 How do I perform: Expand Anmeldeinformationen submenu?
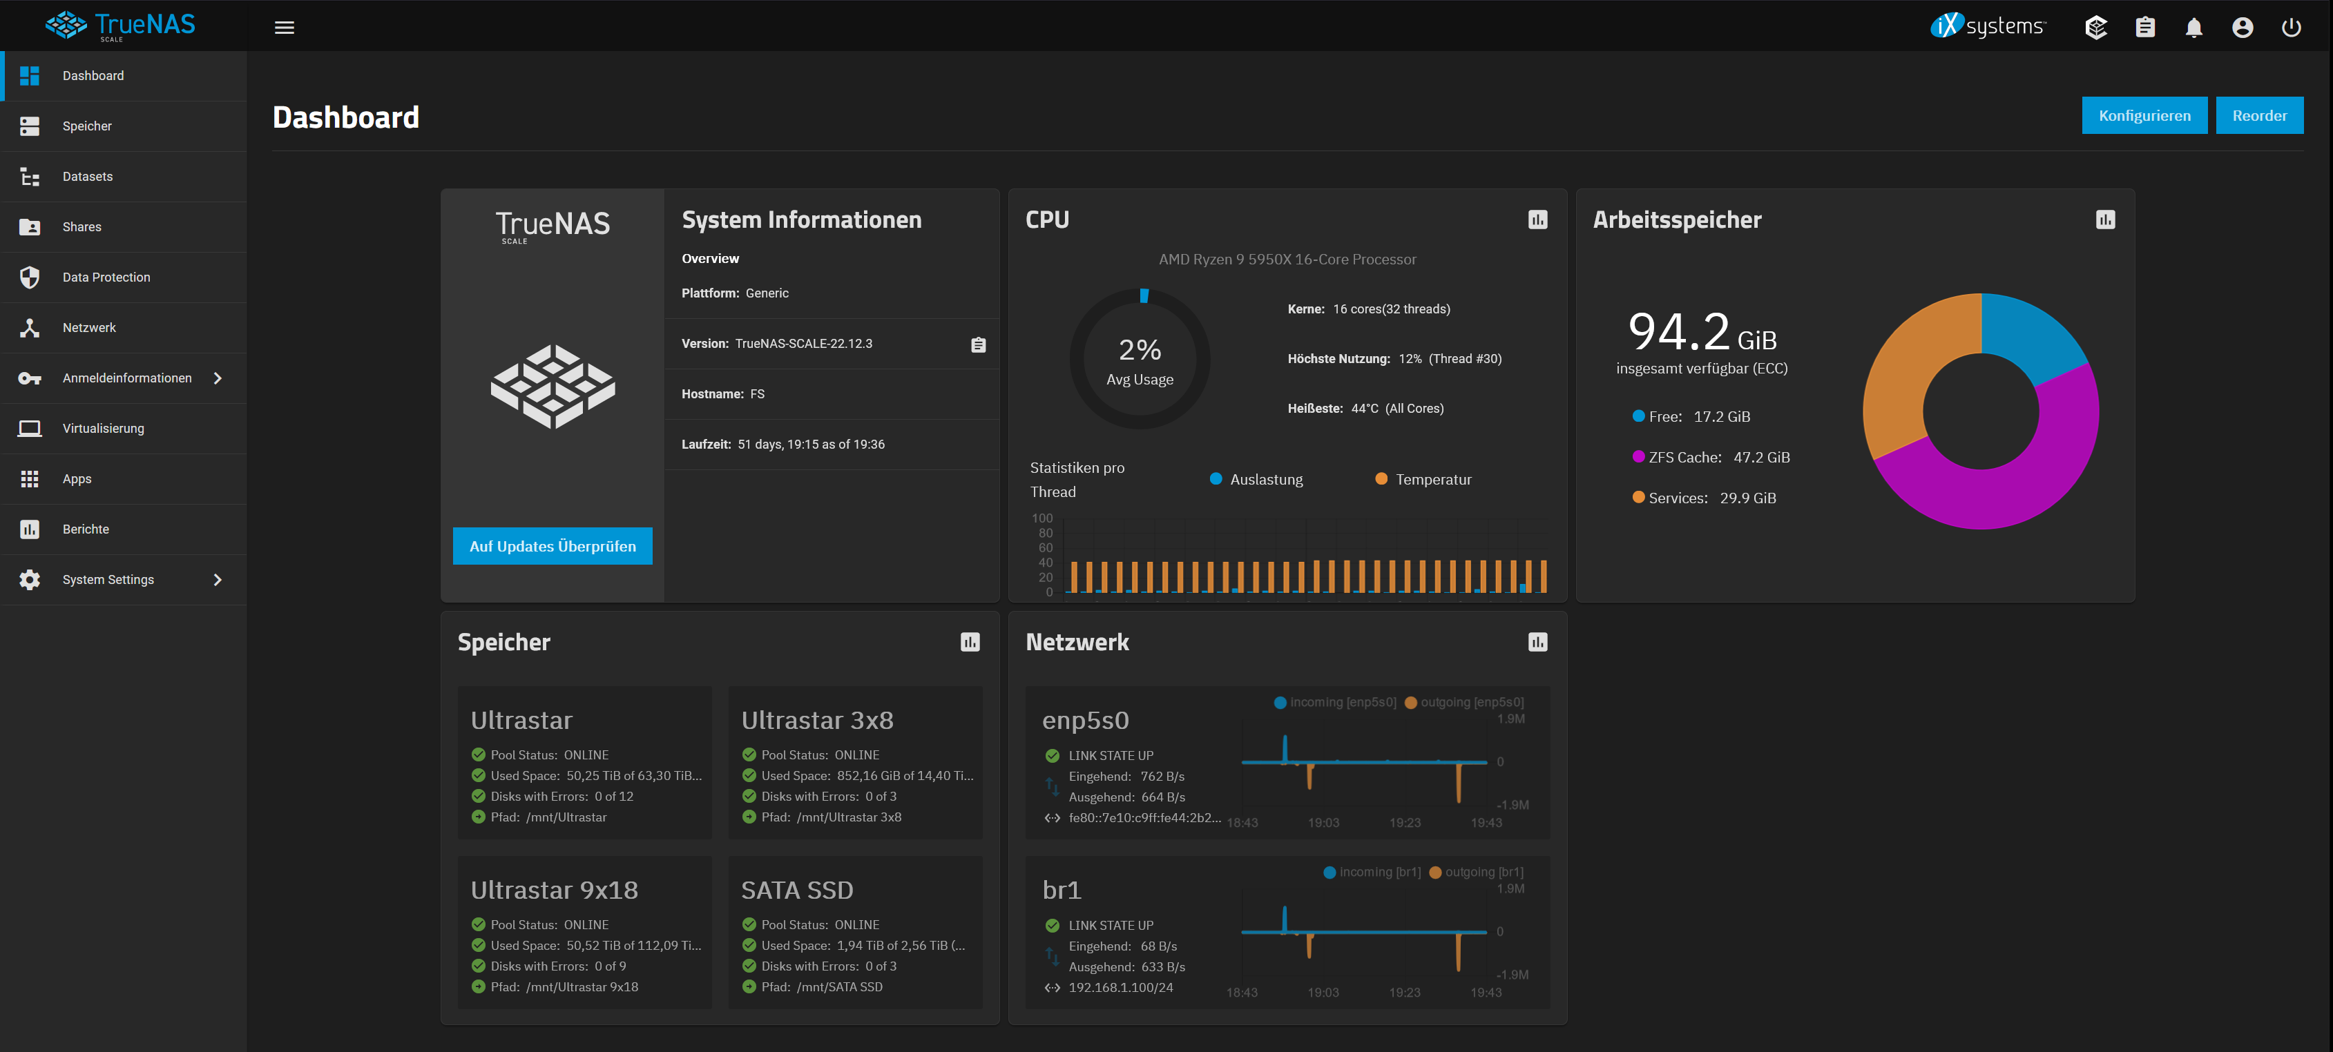click(218, 378)
